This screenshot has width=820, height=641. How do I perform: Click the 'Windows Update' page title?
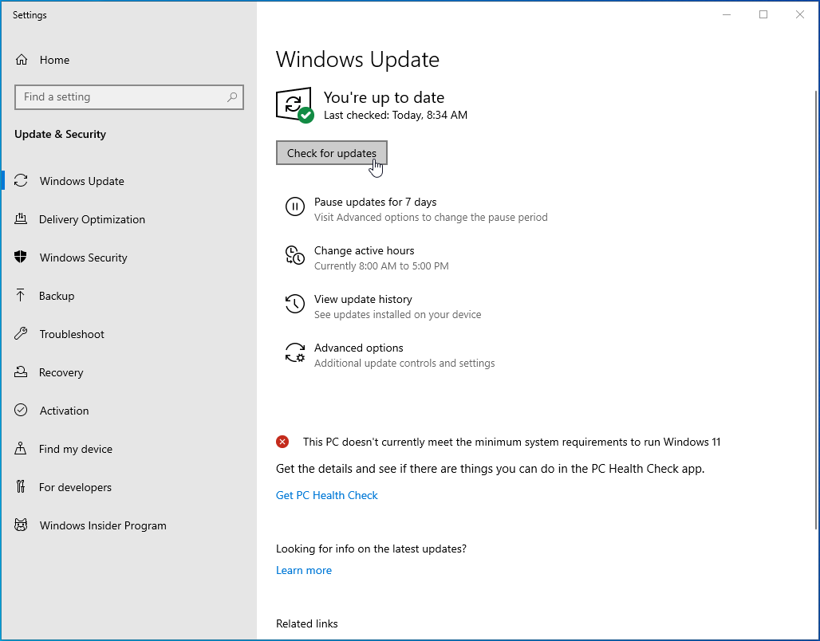(357, 59)
